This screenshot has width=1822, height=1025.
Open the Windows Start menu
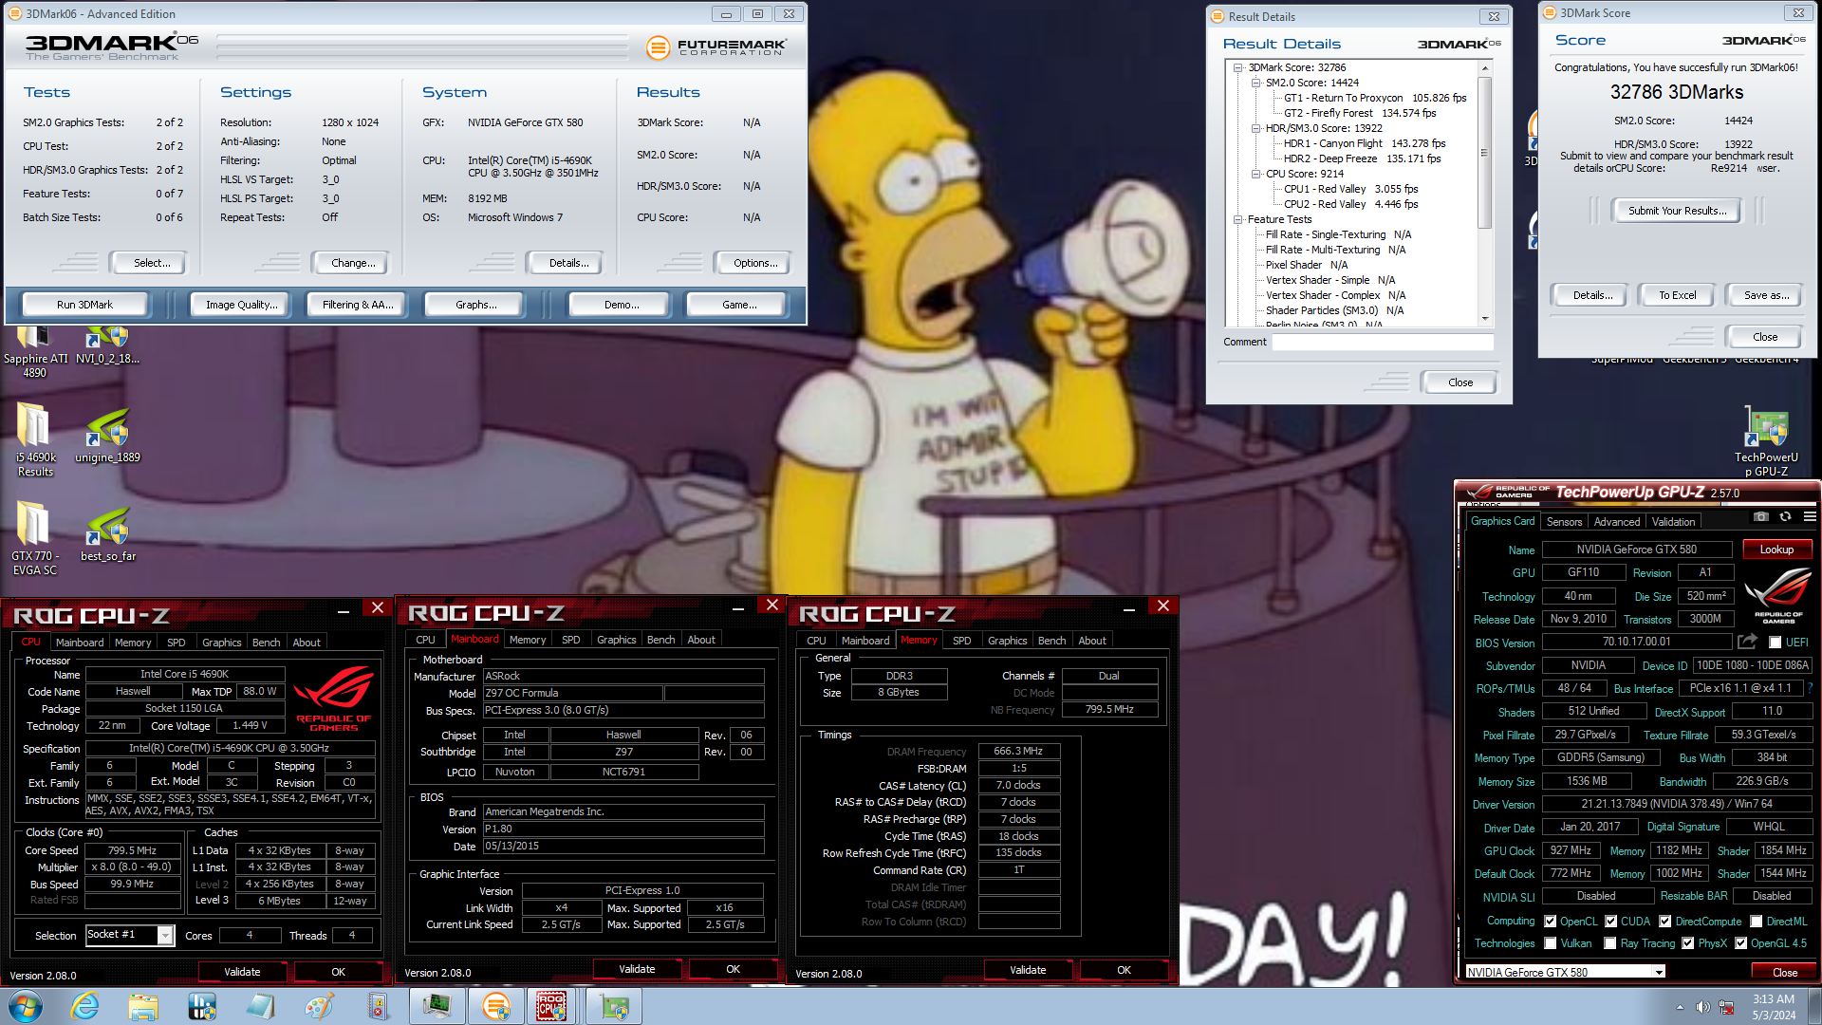click(x=26, y=1006)
